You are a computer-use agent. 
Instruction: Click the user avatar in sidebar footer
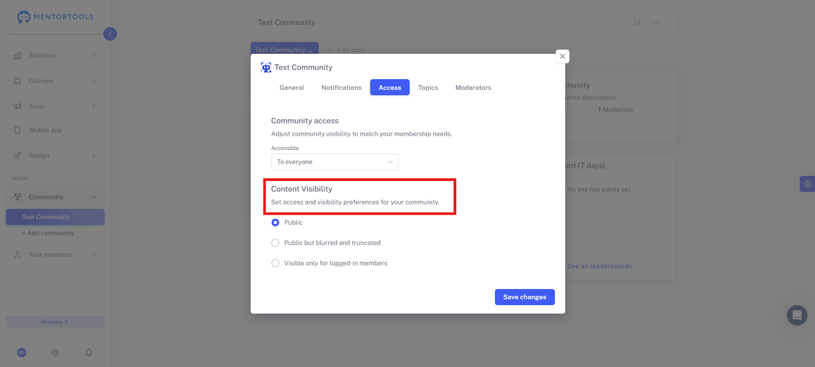point(22,352)
